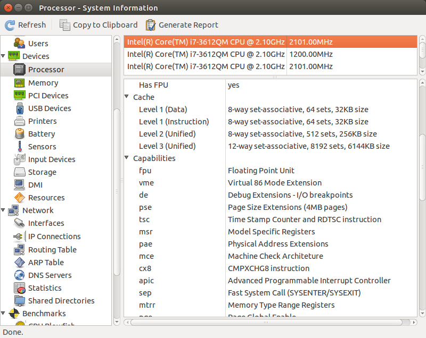Click the Copy to Clipboard icon
Image resolution: width=426 pixels, height=338 pixels.
pyautogui.click(x=64, y=25)
